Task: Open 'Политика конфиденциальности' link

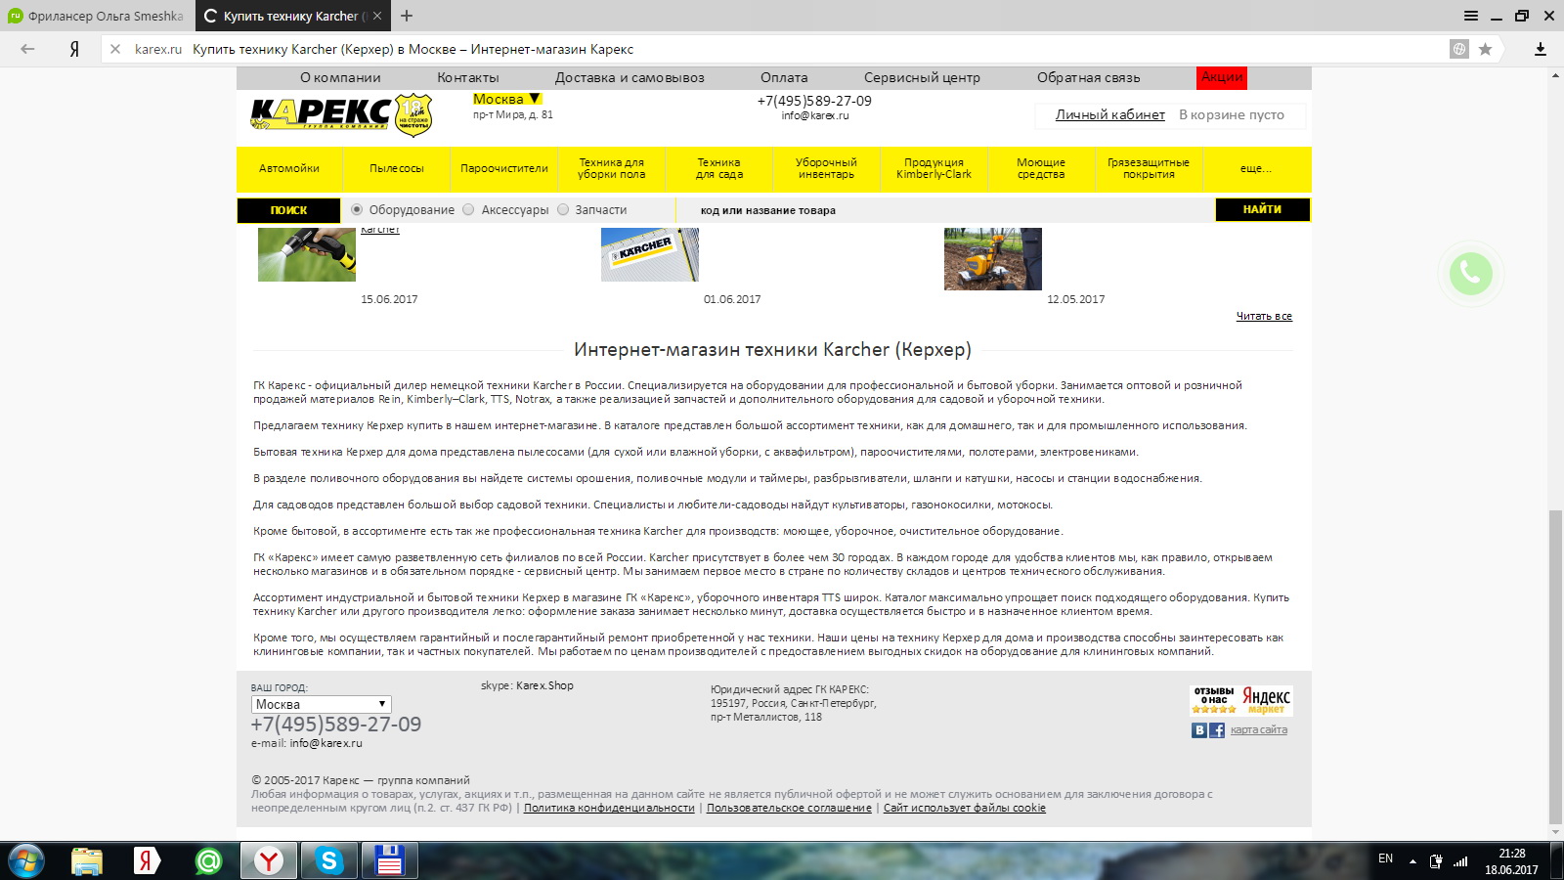Action: [x=609, y=808]
